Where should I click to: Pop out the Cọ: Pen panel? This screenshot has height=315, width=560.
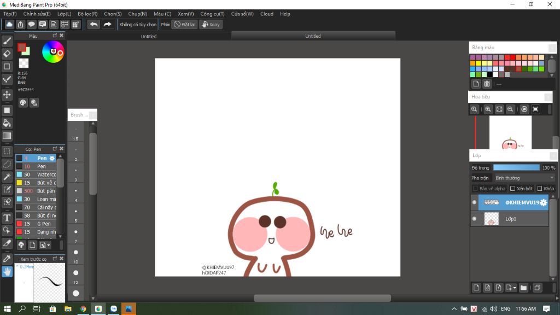[x=55, y=149]
